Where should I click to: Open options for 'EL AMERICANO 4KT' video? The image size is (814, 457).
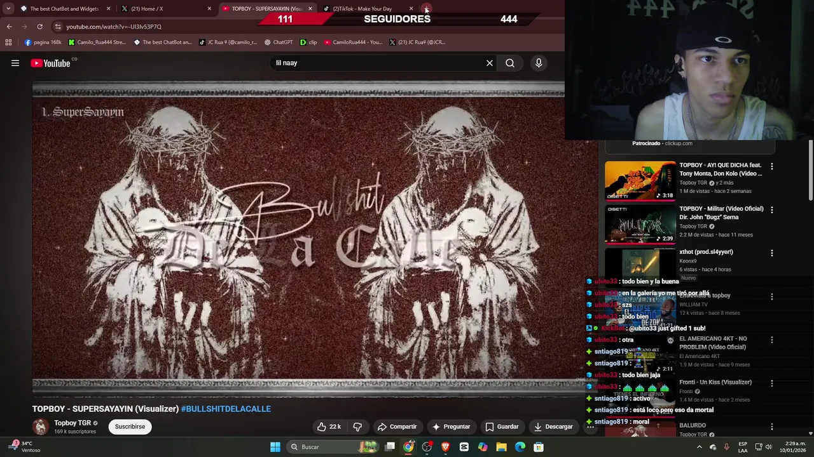pos(772,340)
